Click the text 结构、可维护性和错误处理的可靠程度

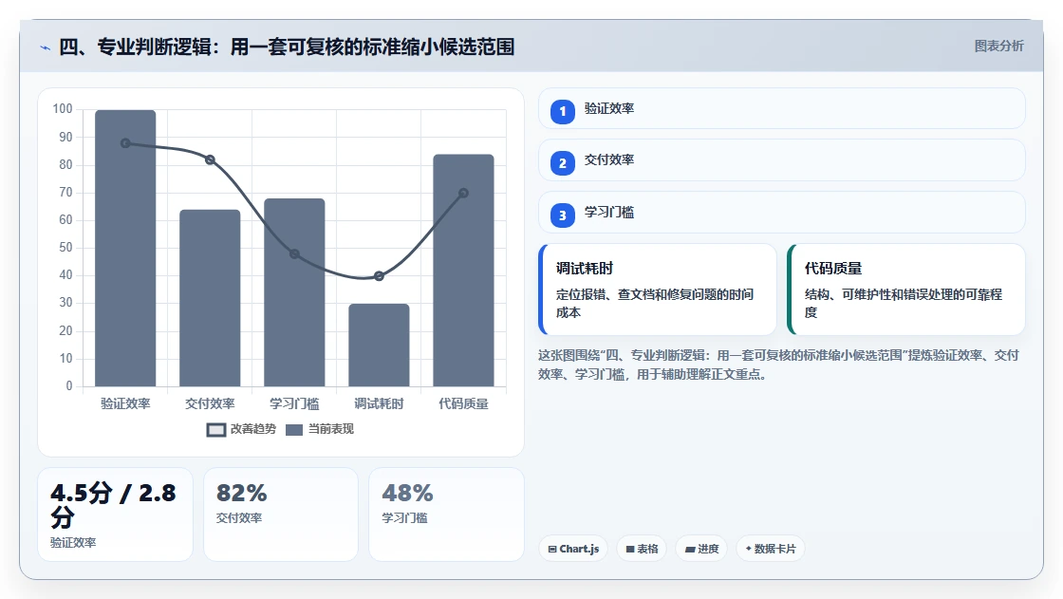[x=904, y=303]
